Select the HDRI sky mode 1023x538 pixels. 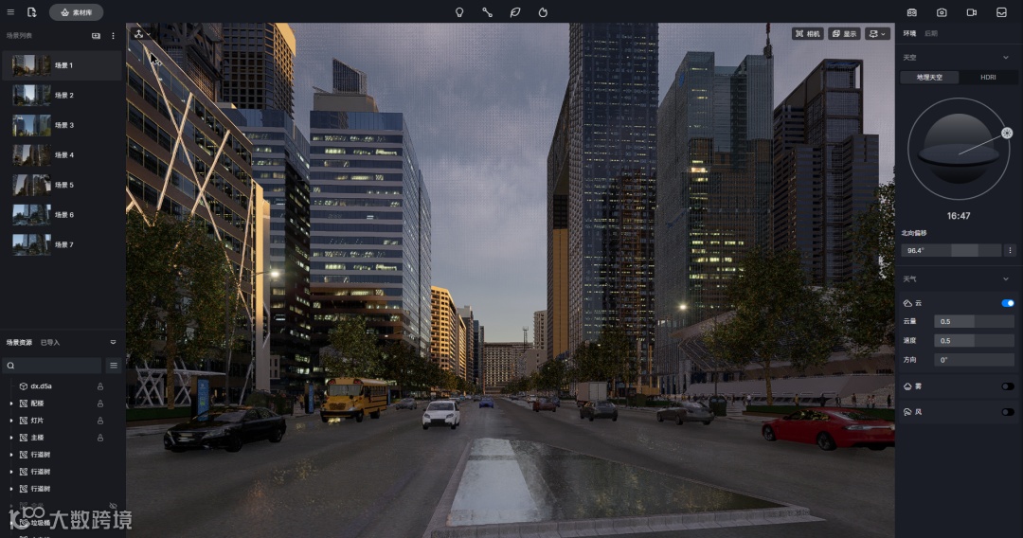(x=988, y=77)
